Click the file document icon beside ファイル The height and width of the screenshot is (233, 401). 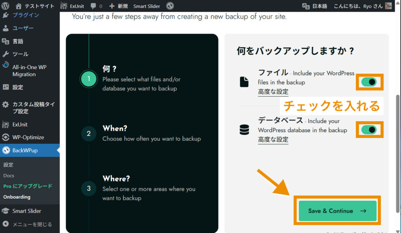click(x=244, y=82)
